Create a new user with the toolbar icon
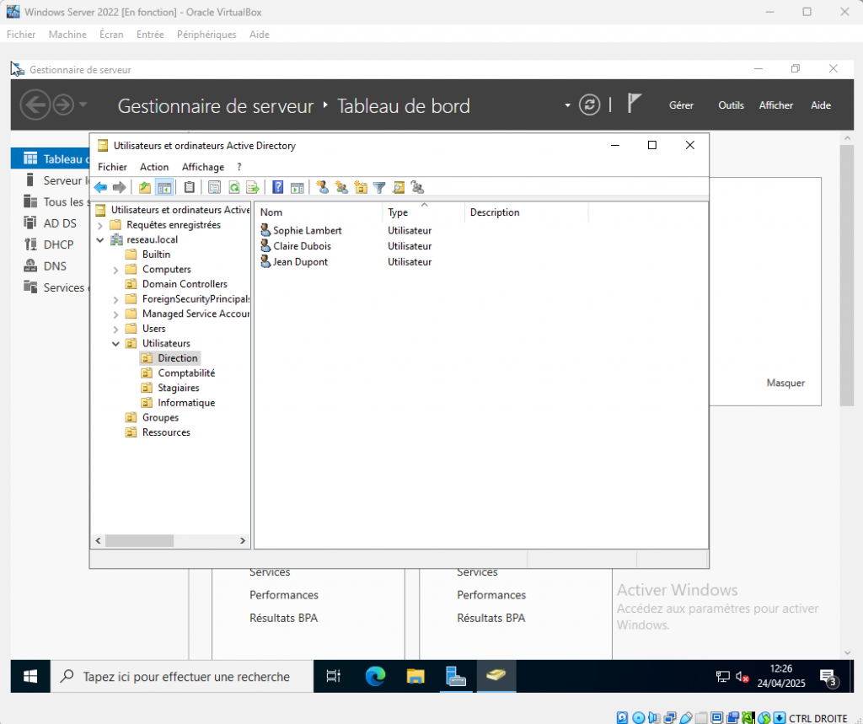The height and width of the screenshot is (724, 863). [x=322, y=187]
